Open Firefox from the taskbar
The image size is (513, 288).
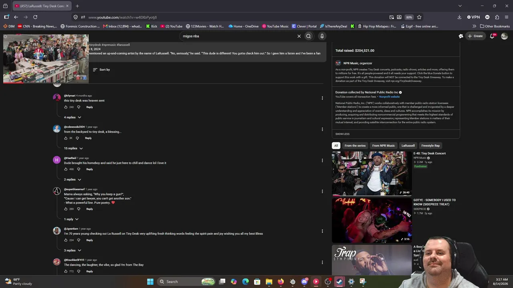(x=281, y=282)
